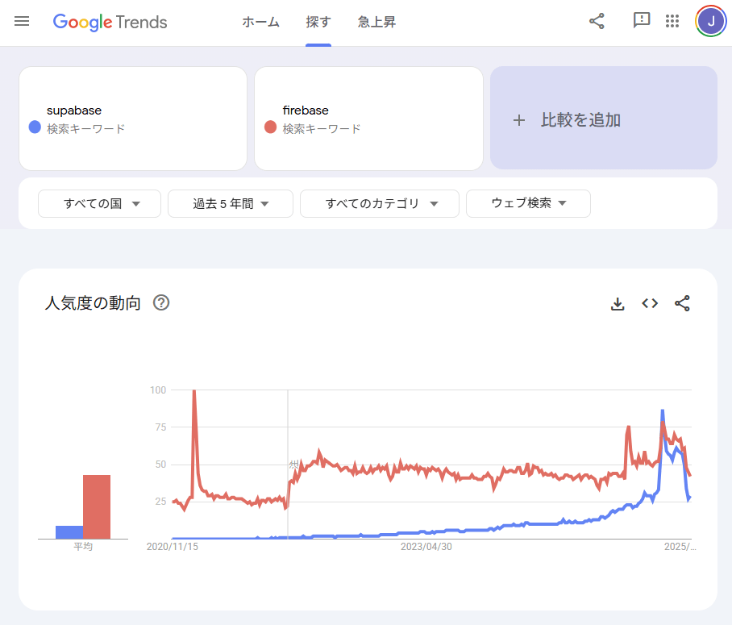
Task: Open the 過去 5 年間 time range dropdown
Action: click(x=231, y=204)
